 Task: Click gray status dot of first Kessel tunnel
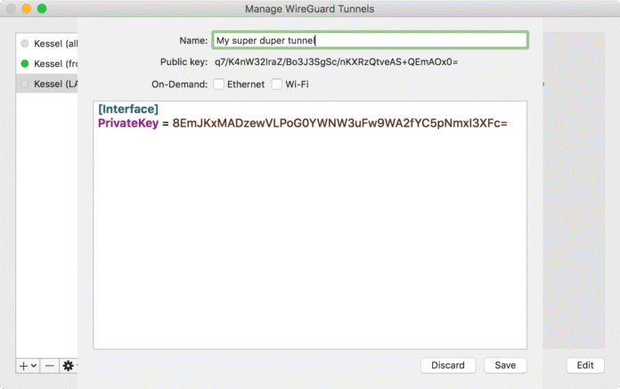pyautogui.click(x=25, y=44)
